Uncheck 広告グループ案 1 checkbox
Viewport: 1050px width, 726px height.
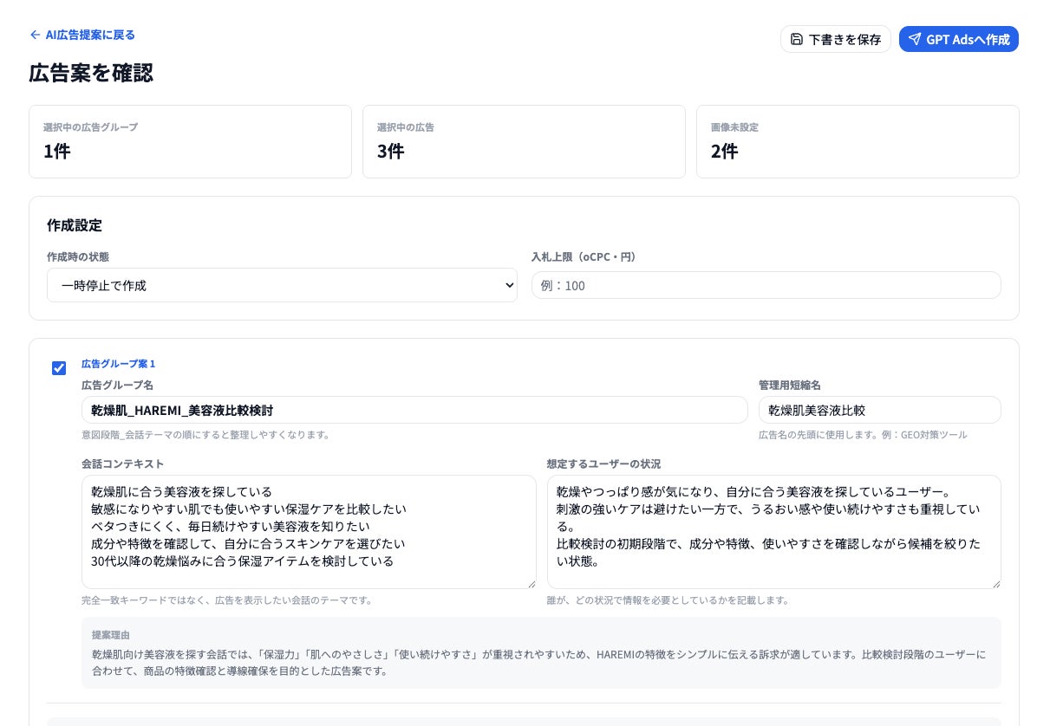point(59,368)
